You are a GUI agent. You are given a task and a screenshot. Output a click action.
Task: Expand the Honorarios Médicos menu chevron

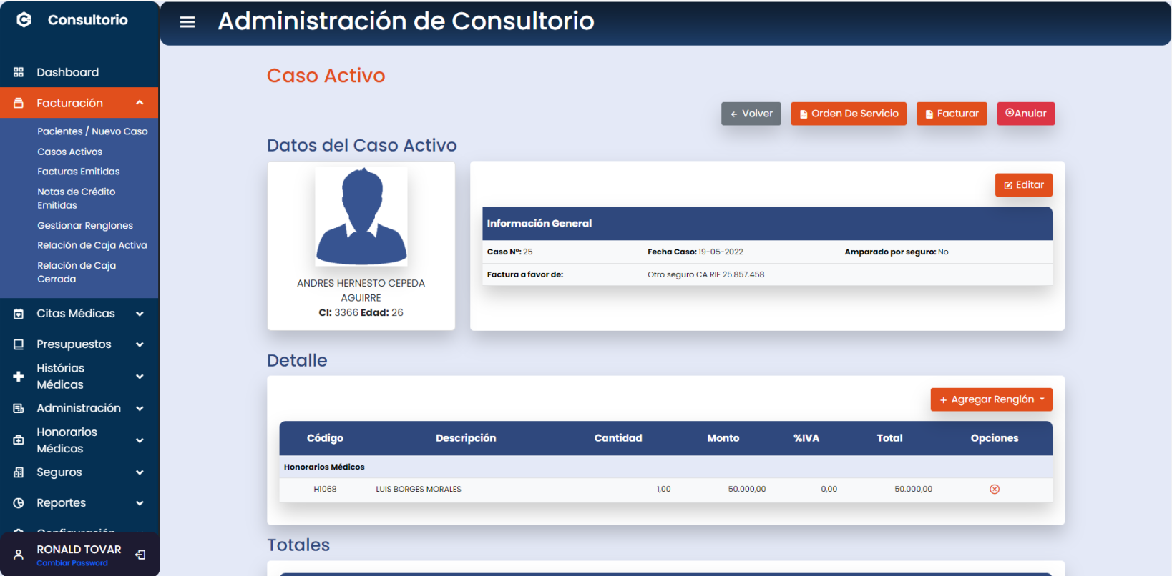point(140,440)
